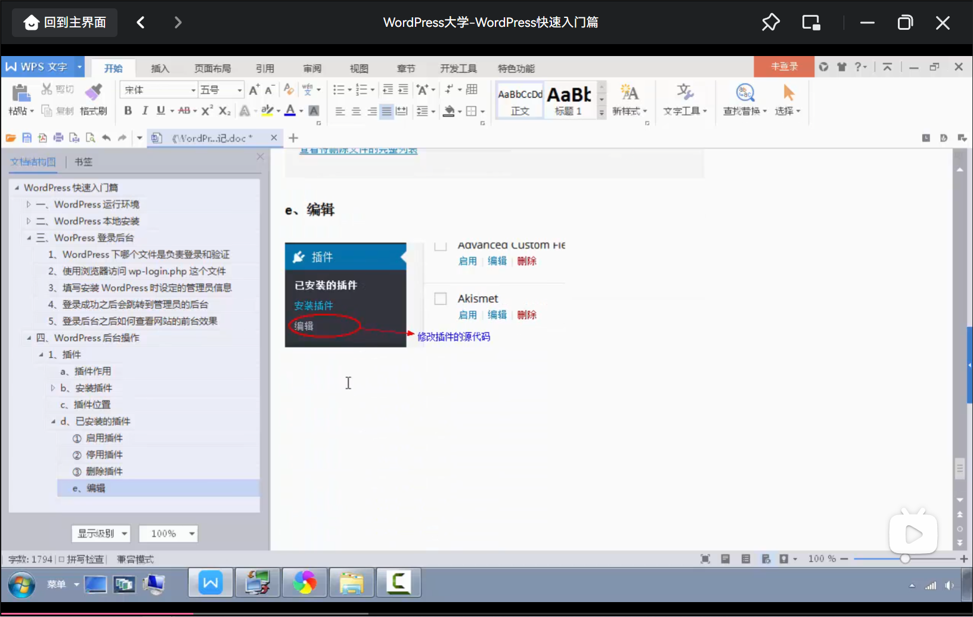Click the highlight color pen icon
Viewport: 973px width, 617px height.
tap(267, 111)
